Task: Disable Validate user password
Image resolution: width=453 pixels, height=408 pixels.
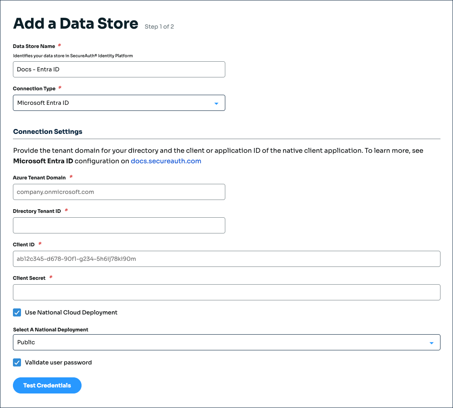Action: tap(17, 362)
